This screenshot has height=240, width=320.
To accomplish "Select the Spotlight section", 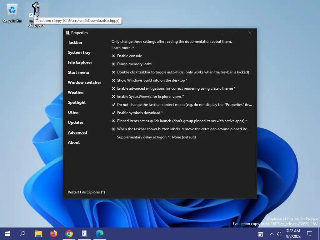I will click(77, 102).
